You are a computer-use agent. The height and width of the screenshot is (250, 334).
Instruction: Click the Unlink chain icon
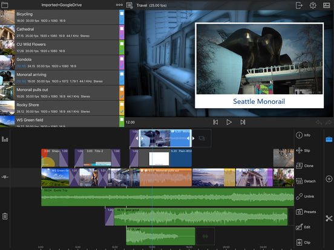(299, 196)
